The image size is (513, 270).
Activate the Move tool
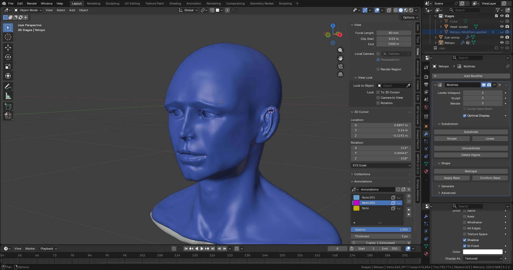coord(8,47)
